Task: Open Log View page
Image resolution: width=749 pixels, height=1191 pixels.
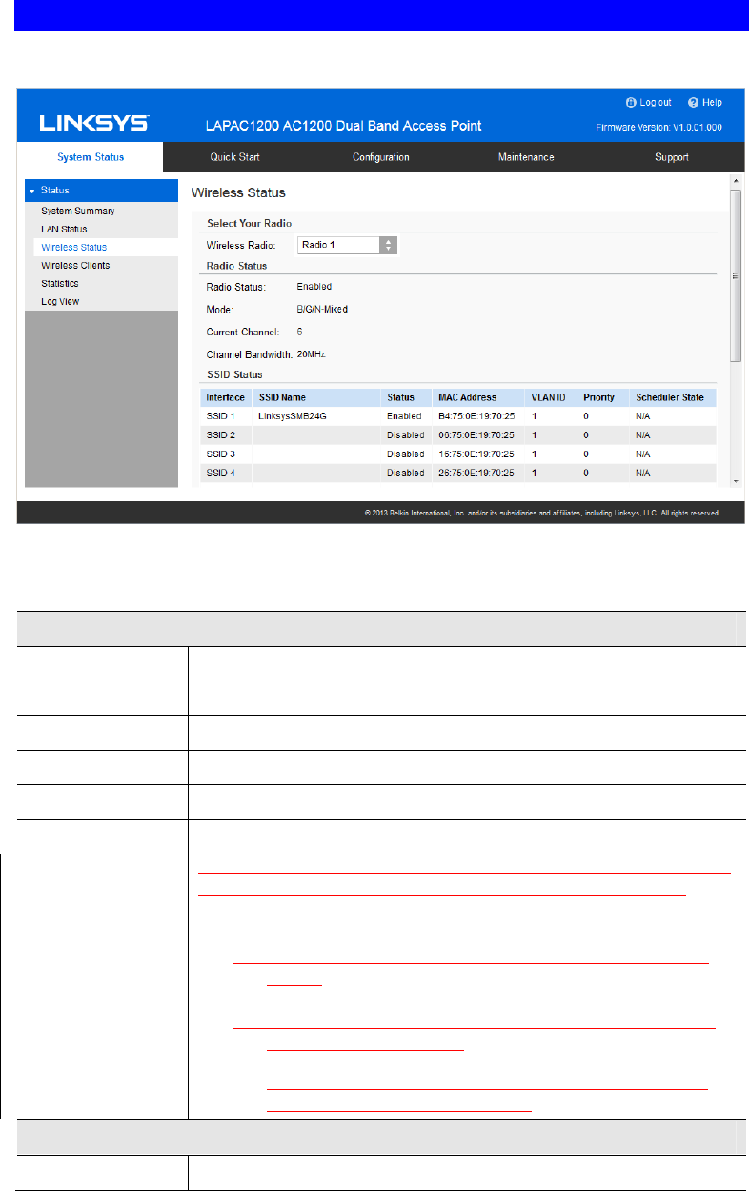Action: tap(59, 301)
